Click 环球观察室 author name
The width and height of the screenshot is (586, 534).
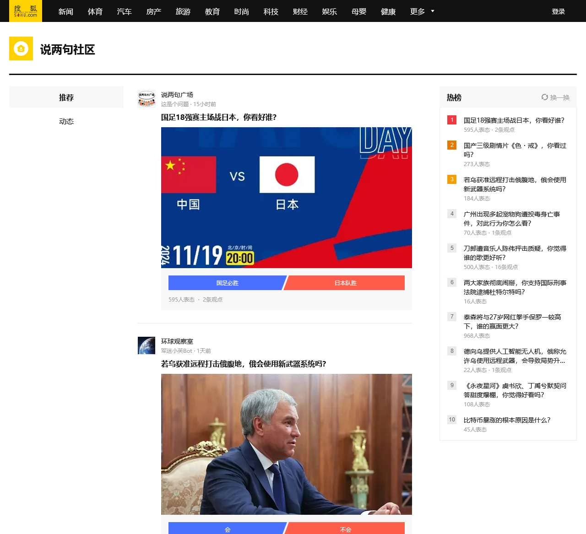tap(177, 341)
